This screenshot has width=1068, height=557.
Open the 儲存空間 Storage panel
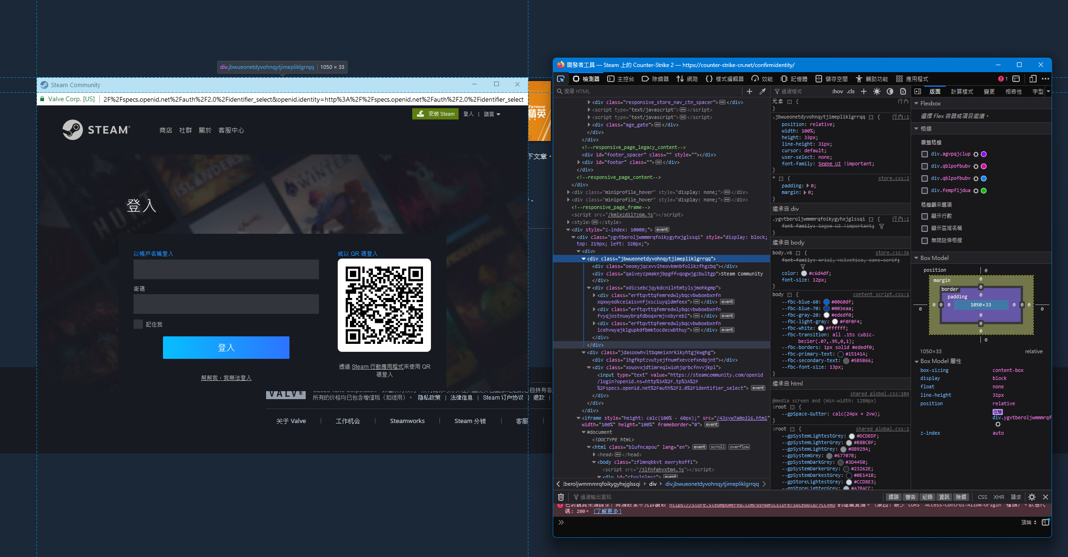(831, 79)
